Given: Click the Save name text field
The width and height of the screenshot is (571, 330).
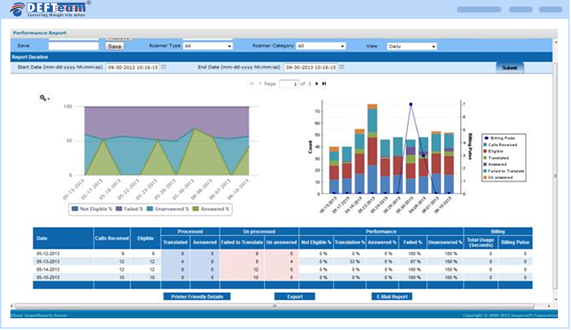Looking at the screenshot, I should coord(73,46).
